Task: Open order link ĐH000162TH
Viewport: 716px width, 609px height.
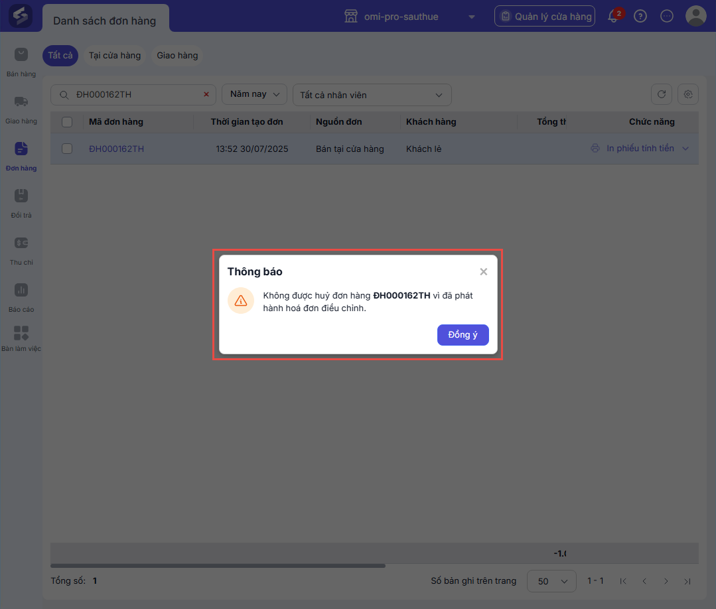Action: click(116, 149)
